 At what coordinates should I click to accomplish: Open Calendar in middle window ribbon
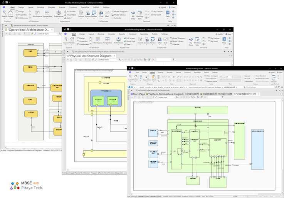[x=175, y=44]
